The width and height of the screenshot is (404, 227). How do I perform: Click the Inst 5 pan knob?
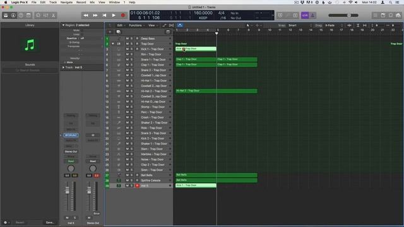(x=71, y=168)
